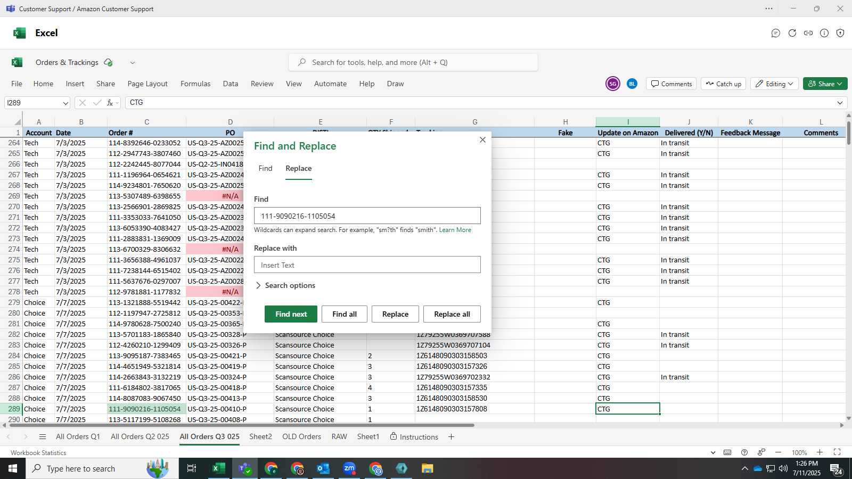
Task: Click the zoom in plus icon
Action: click(x=820, y=452)
